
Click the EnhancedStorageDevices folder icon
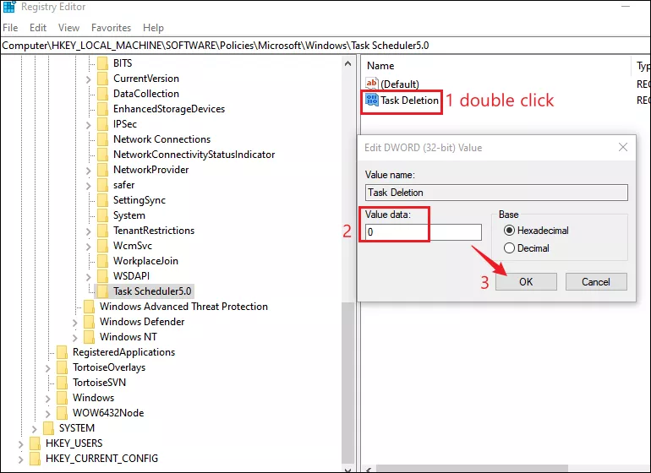point(102,109)
